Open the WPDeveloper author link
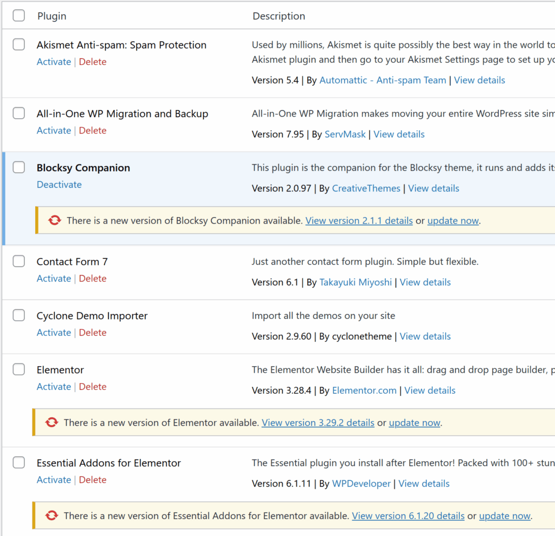555x536 pixels. pyautogui.click(x=362, y=483)
